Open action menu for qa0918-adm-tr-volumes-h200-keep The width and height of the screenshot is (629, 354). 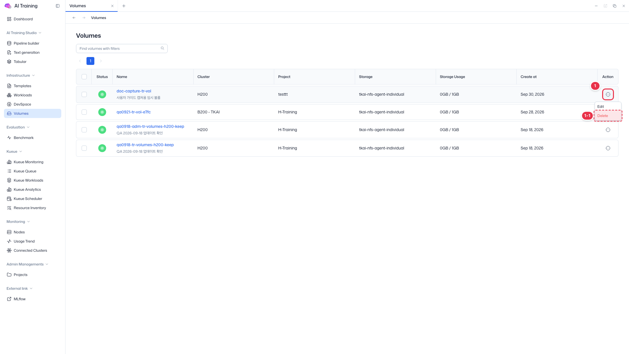[x=608, y=130]
